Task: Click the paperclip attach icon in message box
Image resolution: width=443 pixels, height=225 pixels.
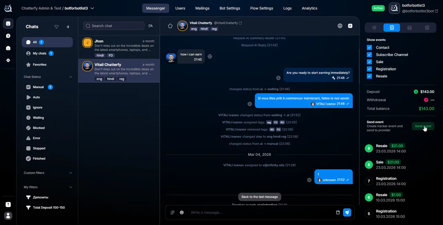Action: 172,213
